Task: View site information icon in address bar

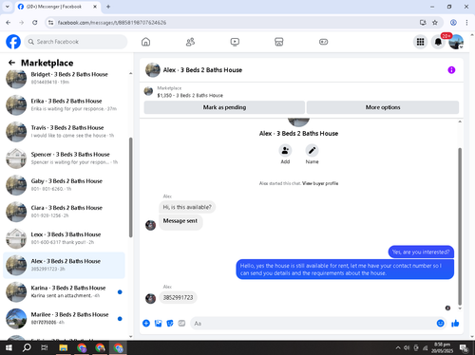Action: click(x=50, y=23)
